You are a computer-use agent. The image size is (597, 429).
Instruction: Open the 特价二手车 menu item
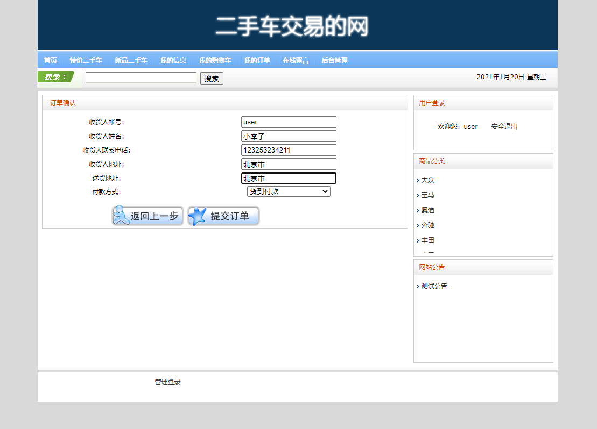[x=87, y=60]
